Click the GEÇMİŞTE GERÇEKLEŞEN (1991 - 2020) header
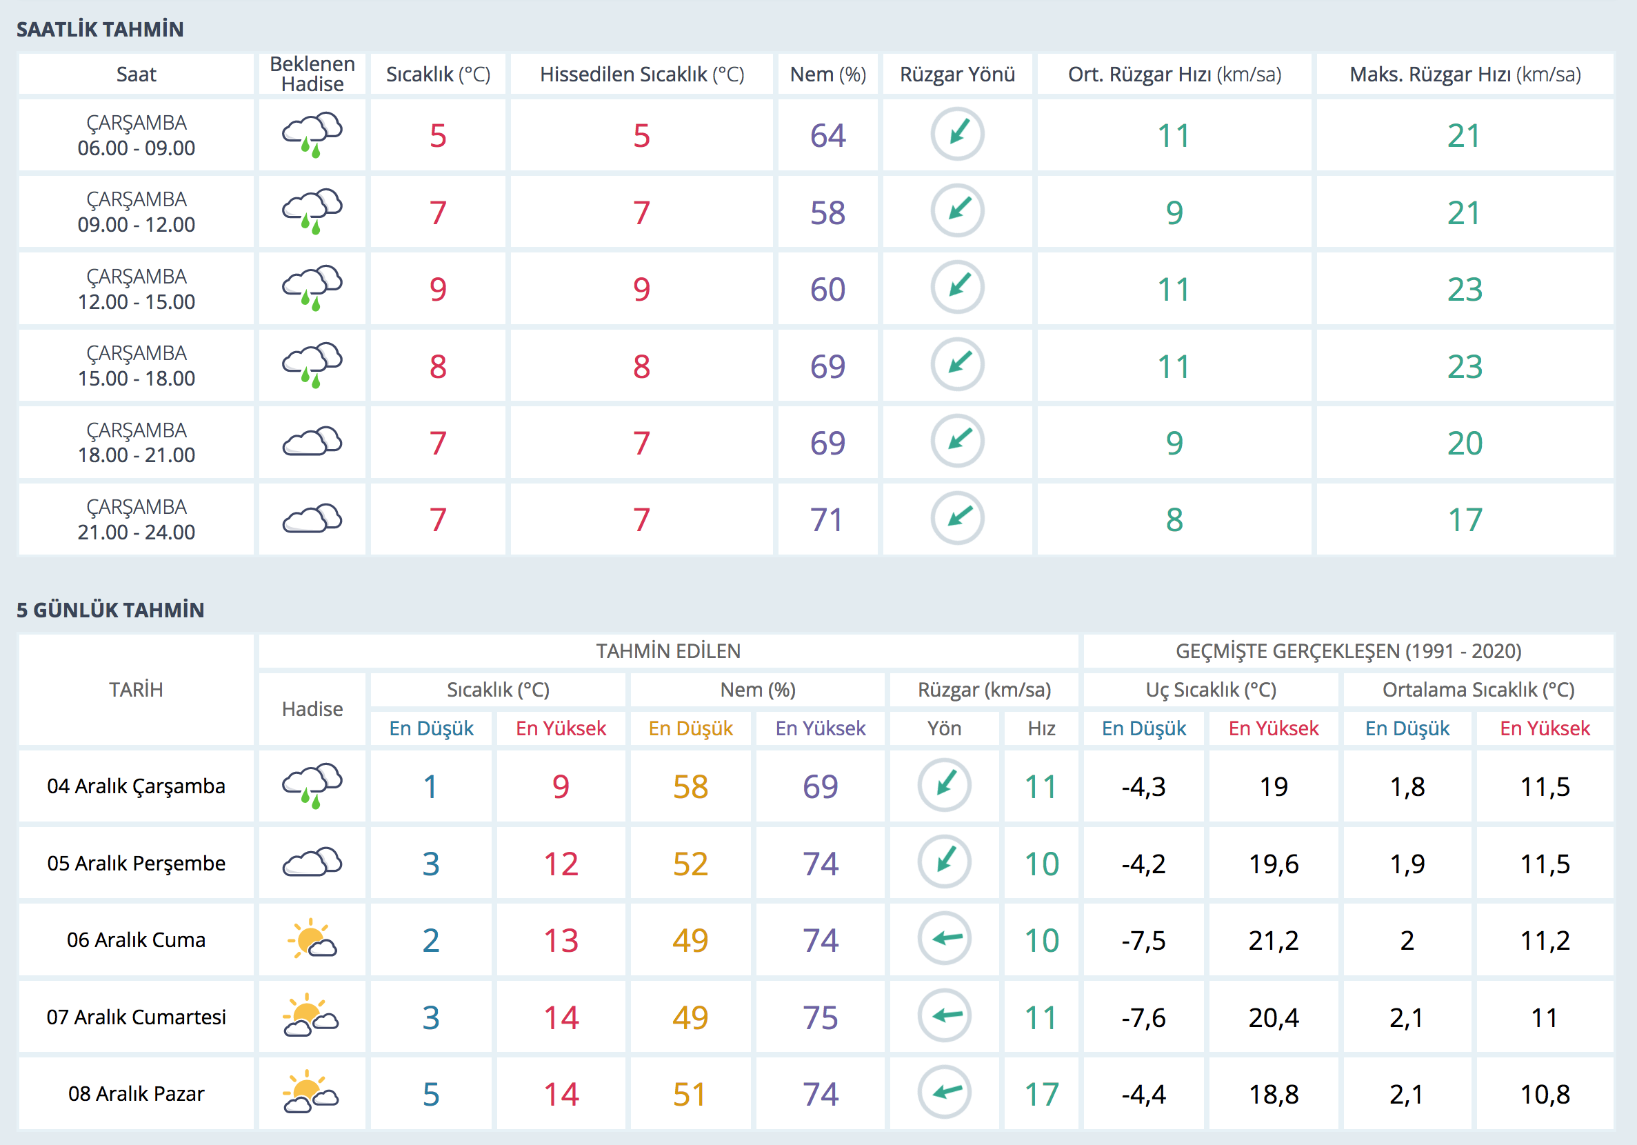Image resolution: width=1637 pixels, height=1145 pixels. [1347, 650]
